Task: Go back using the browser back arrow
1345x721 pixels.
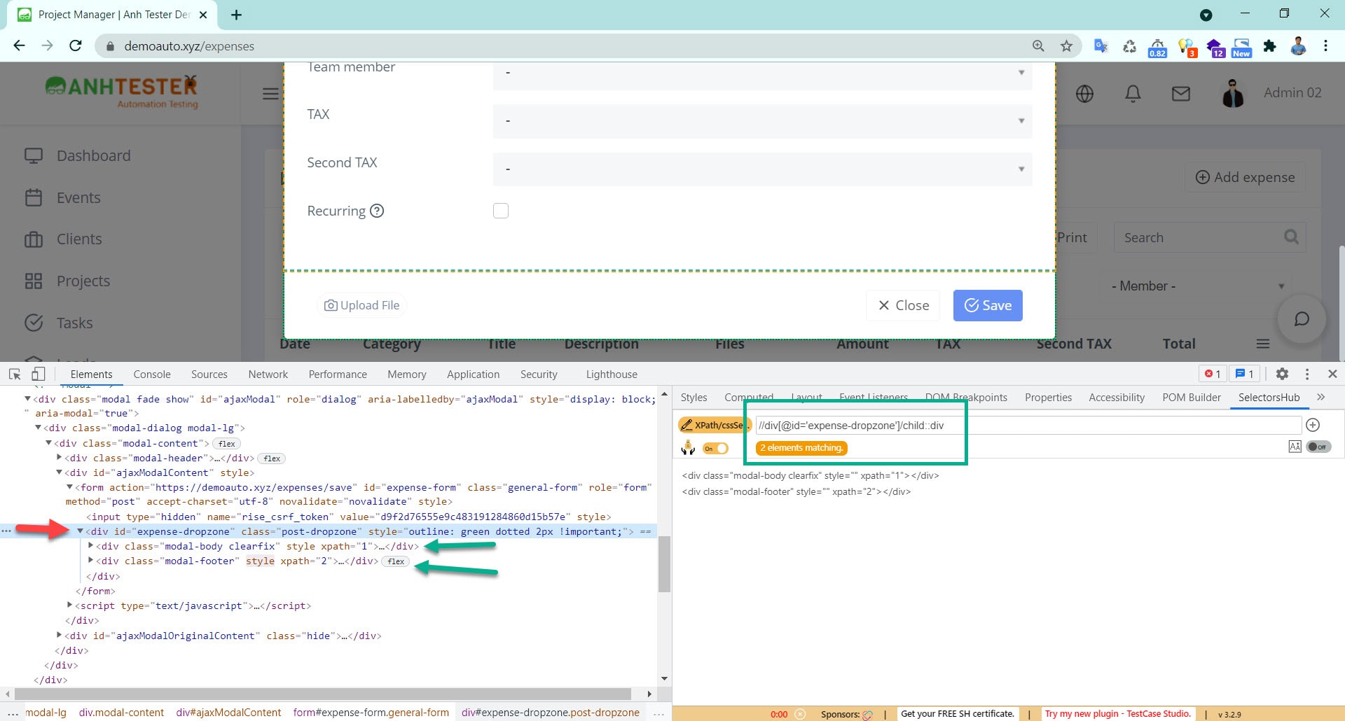Action: click(19, 45)
